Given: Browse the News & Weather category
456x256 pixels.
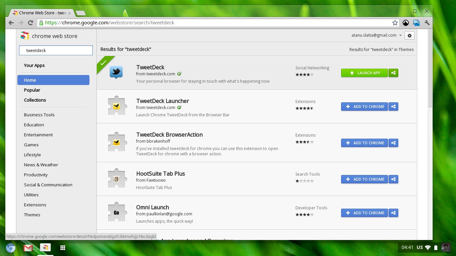Looking at the screenshot, I should click(41, 165).
